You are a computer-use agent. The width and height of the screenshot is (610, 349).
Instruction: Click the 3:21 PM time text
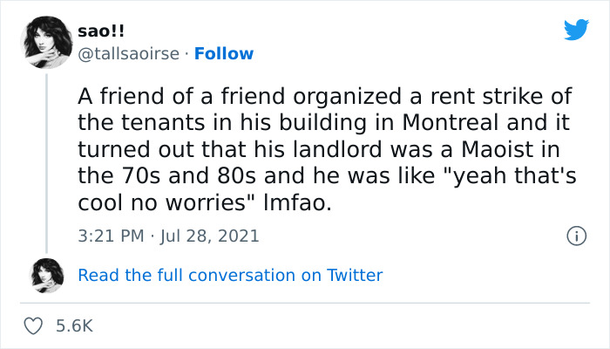click(109, 236)
